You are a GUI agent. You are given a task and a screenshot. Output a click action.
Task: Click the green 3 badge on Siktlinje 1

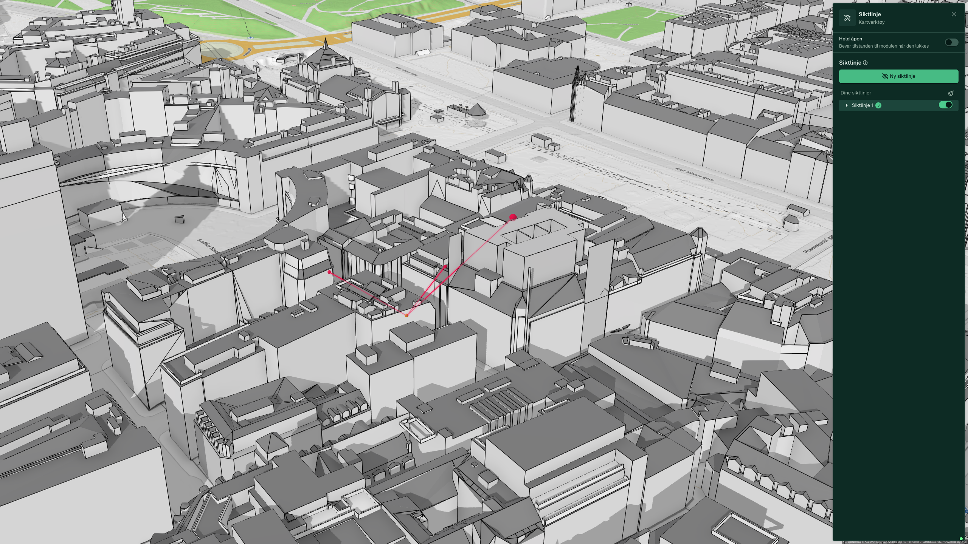[x=878, y=105]
